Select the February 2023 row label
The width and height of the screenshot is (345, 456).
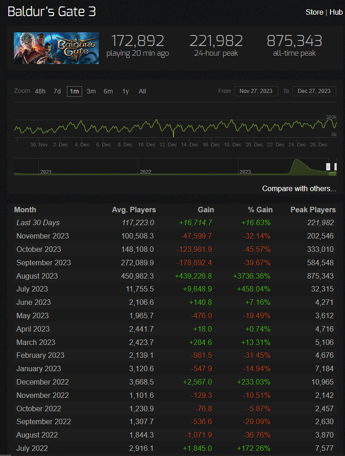coord(41,356)
